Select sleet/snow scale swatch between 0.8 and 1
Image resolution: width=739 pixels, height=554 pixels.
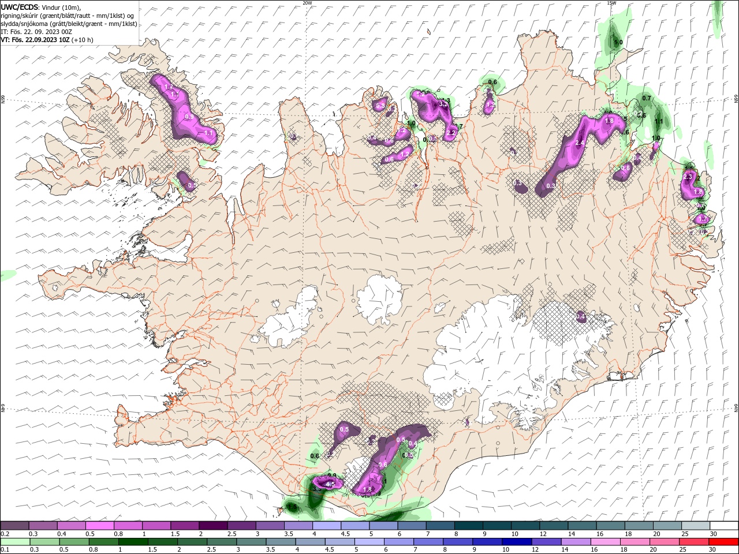point(128,525)
